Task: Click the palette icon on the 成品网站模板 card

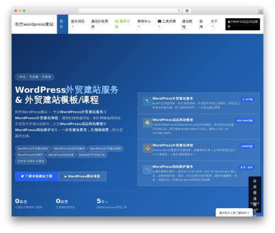Action: 147,122
